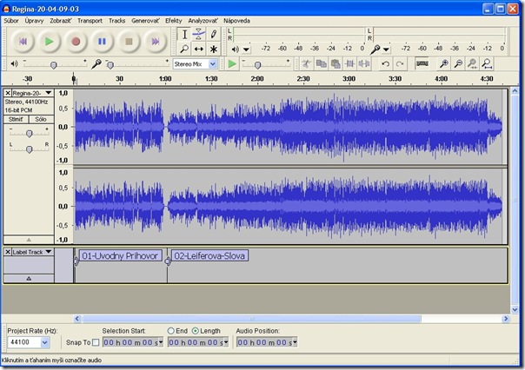Select the 01-Uvodny Prihovor label
Viewport: 525px width, 370px height.
click(120, 256)
